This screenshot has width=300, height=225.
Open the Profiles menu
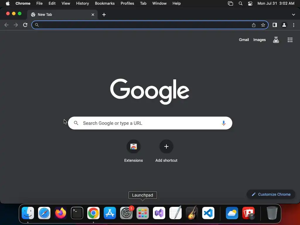click(x=127, y=4)
